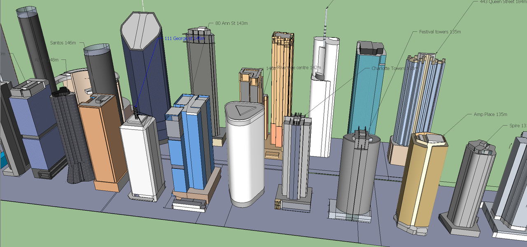Select the partially visible 'Spire' label

[x=518, y=126]
